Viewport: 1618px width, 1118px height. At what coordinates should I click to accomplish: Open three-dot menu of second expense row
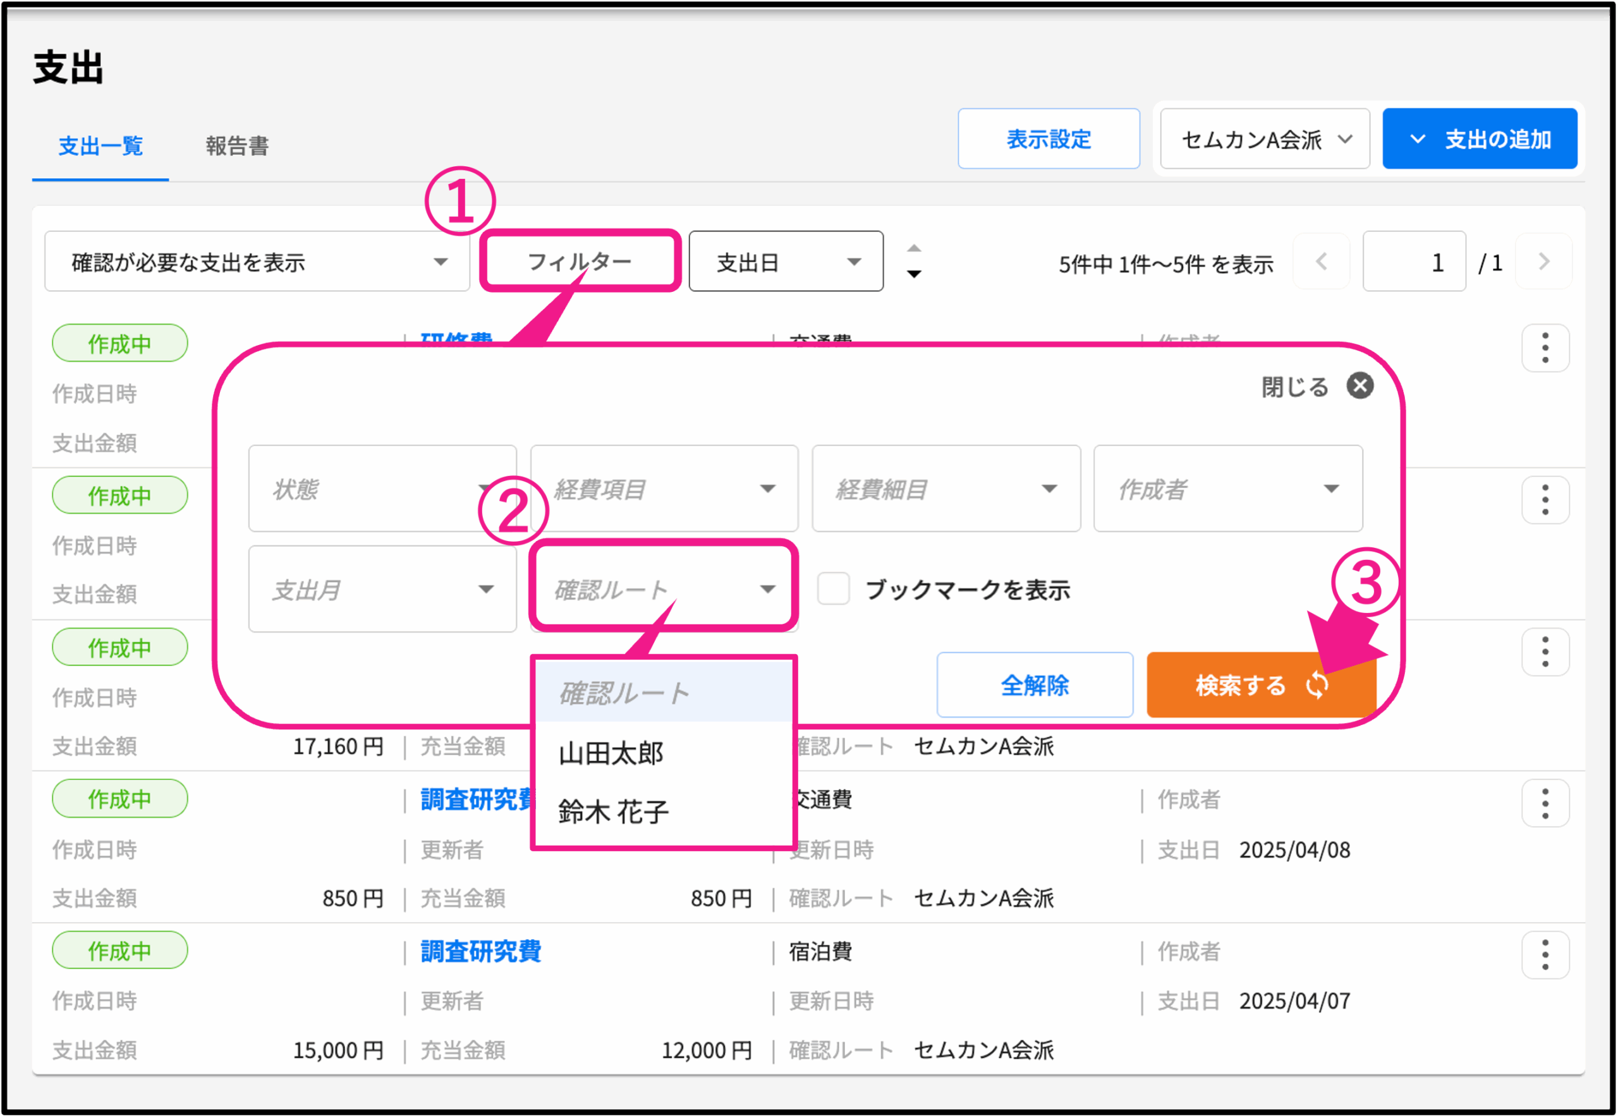(1545, 500)
